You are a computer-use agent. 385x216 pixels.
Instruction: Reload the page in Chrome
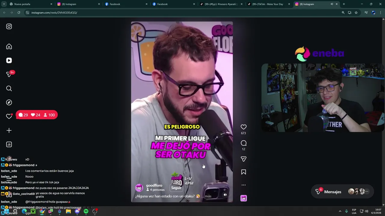(19, 13)
